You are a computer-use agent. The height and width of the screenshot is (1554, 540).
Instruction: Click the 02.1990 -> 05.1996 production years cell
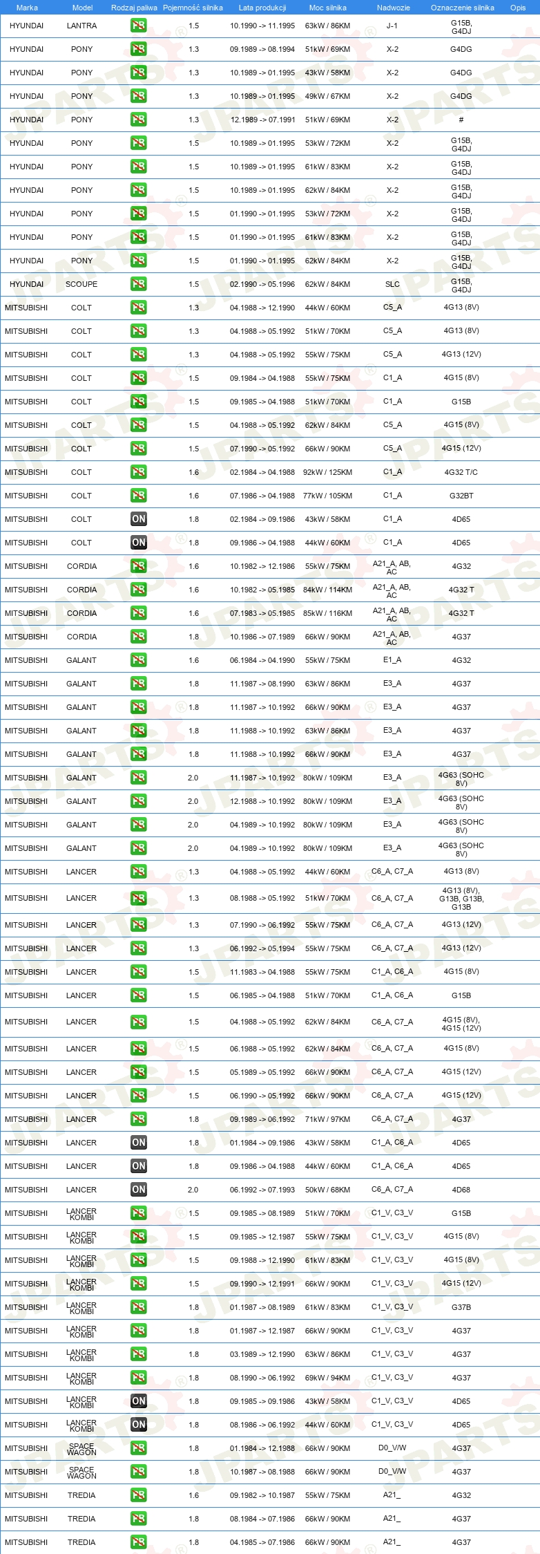point(262,284)
